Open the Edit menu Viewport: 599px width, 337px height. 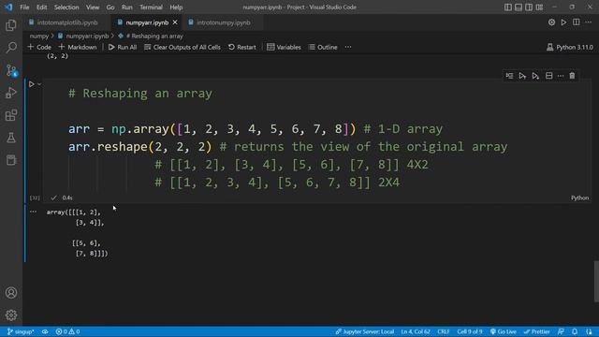(x=41, y=7)
